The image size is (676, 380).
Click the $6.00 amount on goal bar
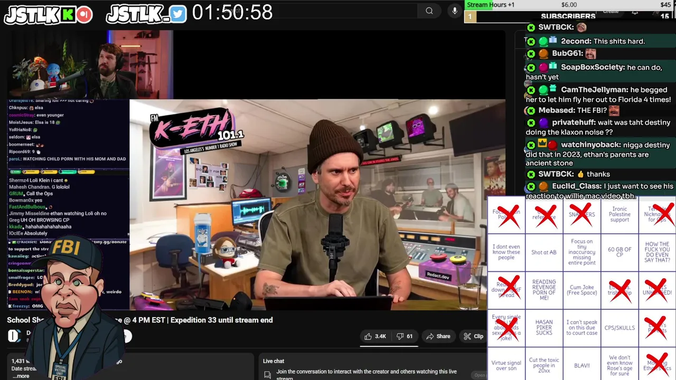[x=569, y=5]
